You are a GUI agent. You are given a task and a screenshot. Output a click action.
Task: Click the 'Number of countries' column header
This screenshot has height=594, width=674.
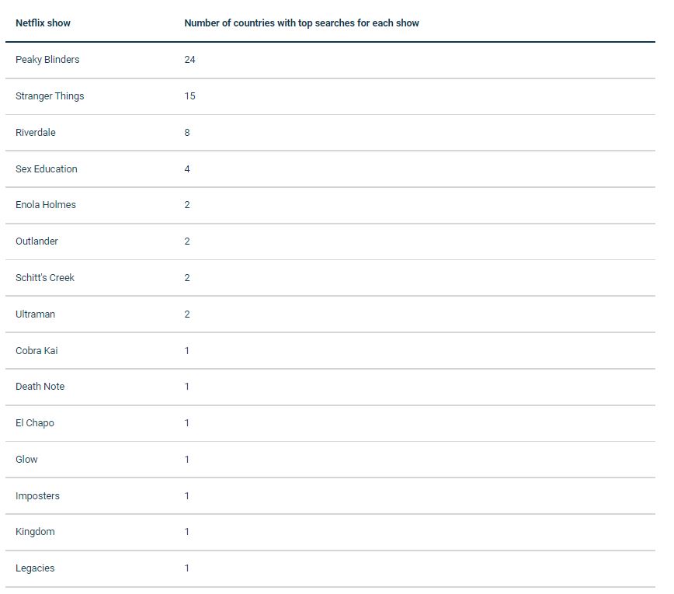[301, 23]
